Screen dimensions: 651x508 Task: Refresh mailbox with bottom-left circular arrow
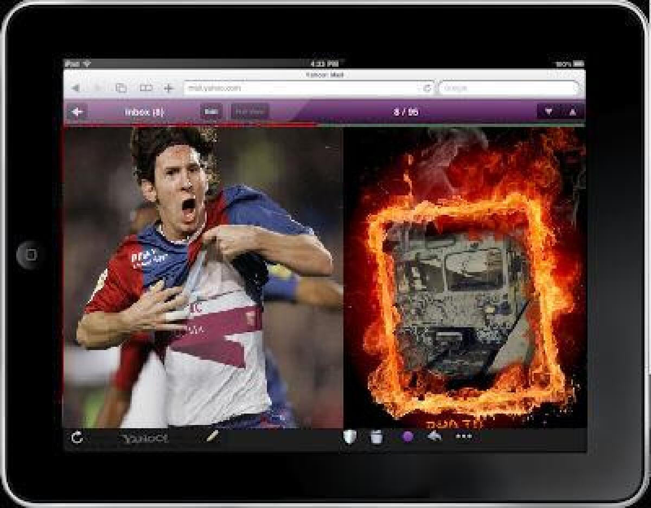[77, 437]
